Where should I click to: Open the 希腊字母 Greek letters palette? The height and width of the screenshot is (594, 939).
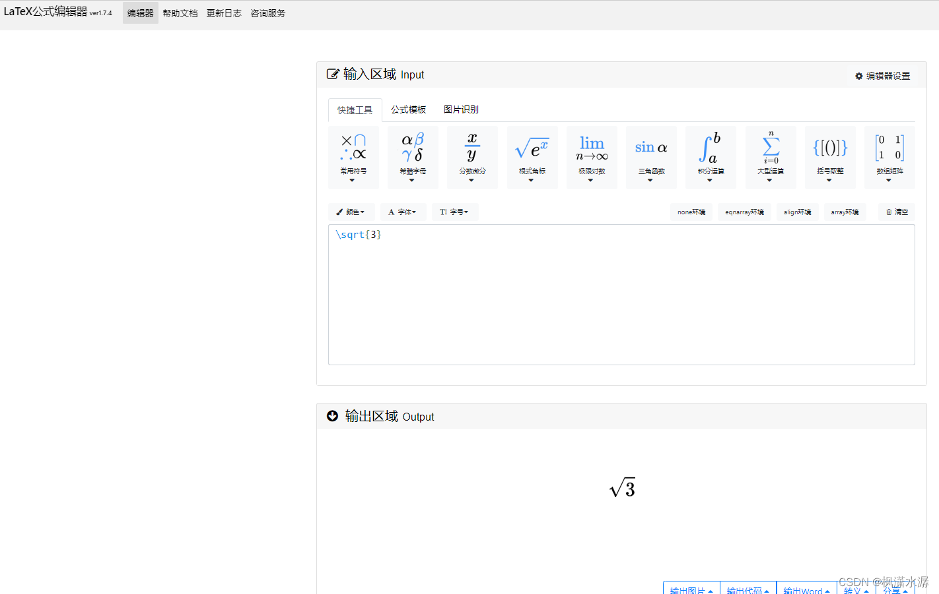[x=413, y=158]
